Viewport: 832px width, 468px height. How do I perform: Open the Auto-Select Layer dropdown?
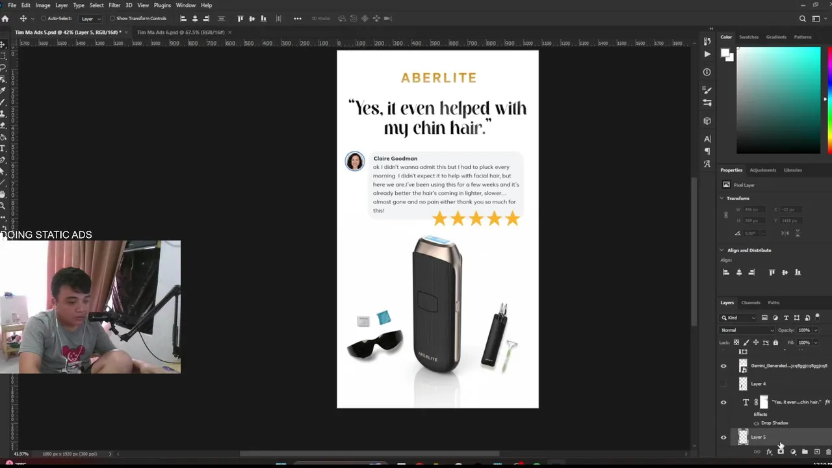(89, 18)
